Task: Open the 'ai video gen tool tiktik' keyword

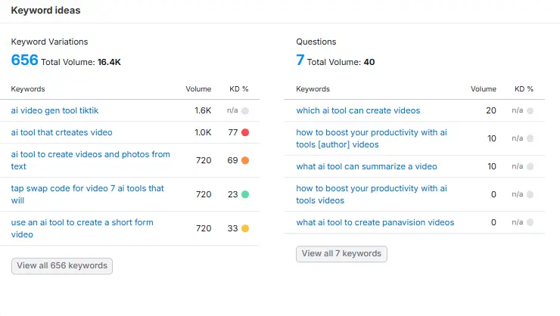Action: pos(54,110)
